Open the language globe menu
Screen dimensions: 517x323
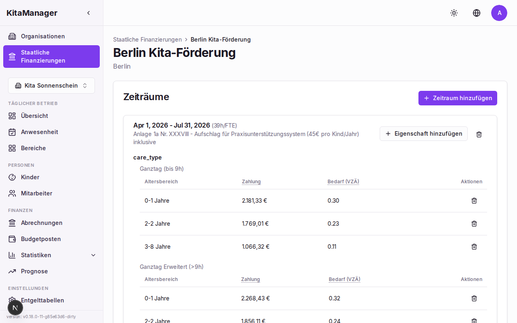[x=477, y=13]
